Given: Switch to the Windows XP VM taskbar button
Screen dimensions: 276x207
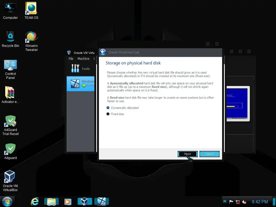Looking at the screenshot, I should tap(102, 202).
